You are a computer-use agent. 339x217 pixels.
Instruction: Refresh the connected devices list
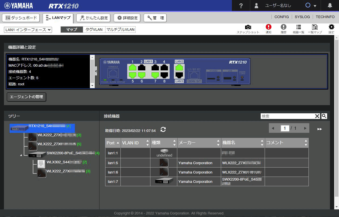(163, 130)
